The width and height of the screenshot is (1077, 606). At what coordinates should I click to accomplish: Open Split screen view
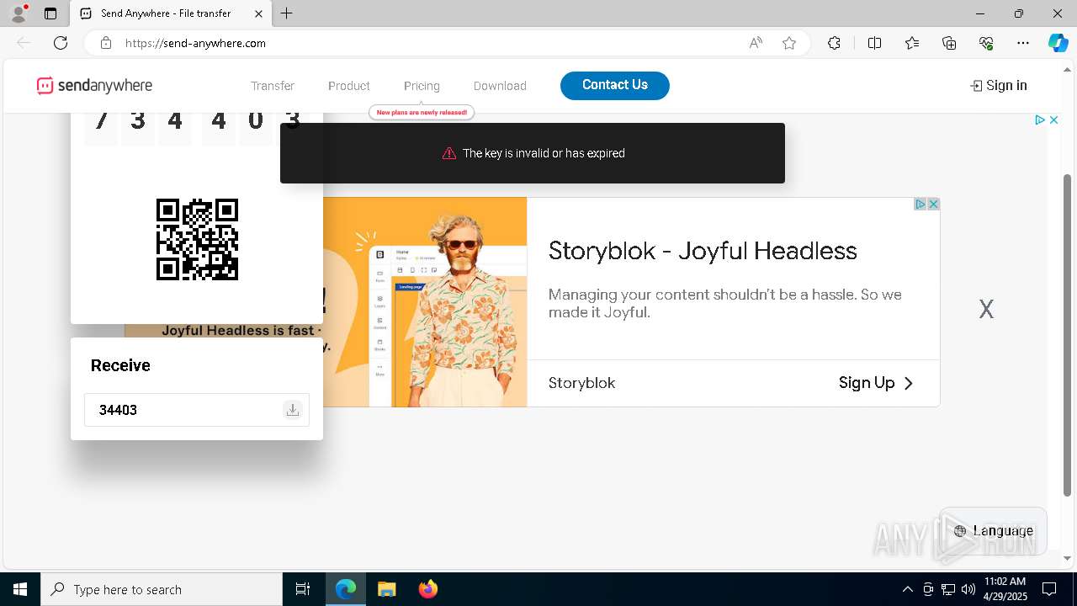[874, 43]
